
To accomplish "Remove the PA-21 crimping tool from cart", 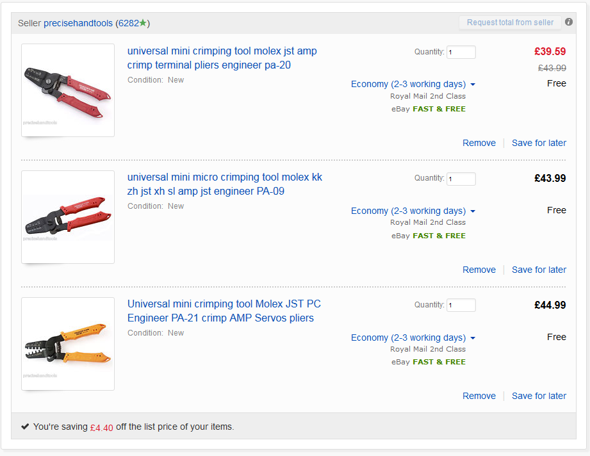I will 479,396.
